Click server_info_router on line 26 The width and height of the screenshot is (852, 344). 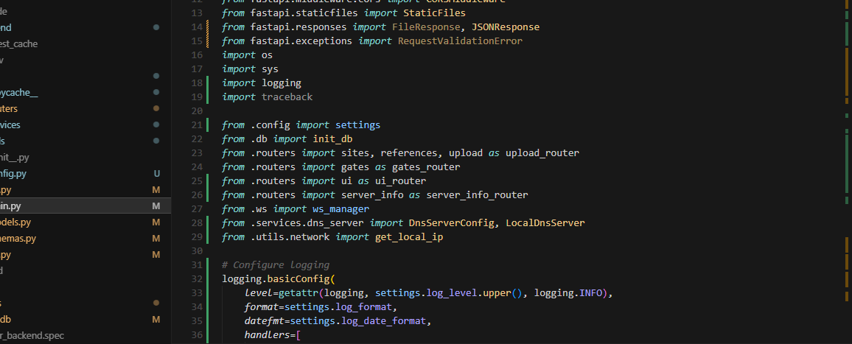(477, 194)
